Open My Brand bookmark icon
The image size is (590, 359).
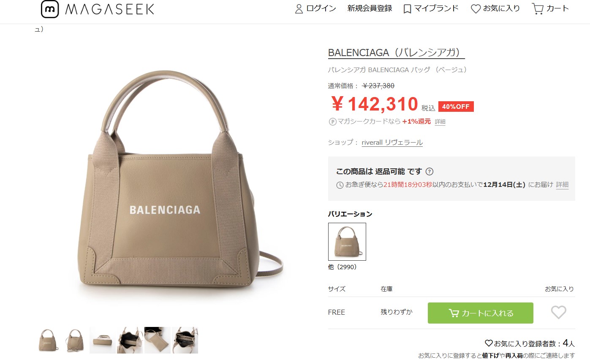tap(407, 9)
